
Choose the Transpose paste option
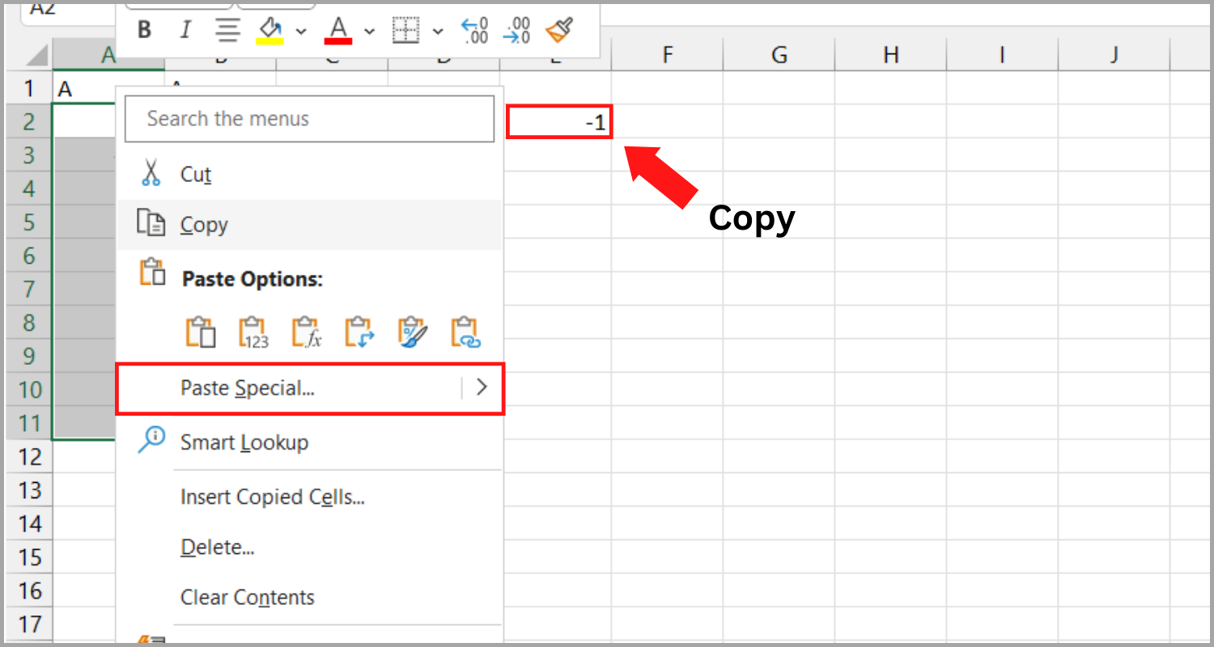[x=359, y=332]
